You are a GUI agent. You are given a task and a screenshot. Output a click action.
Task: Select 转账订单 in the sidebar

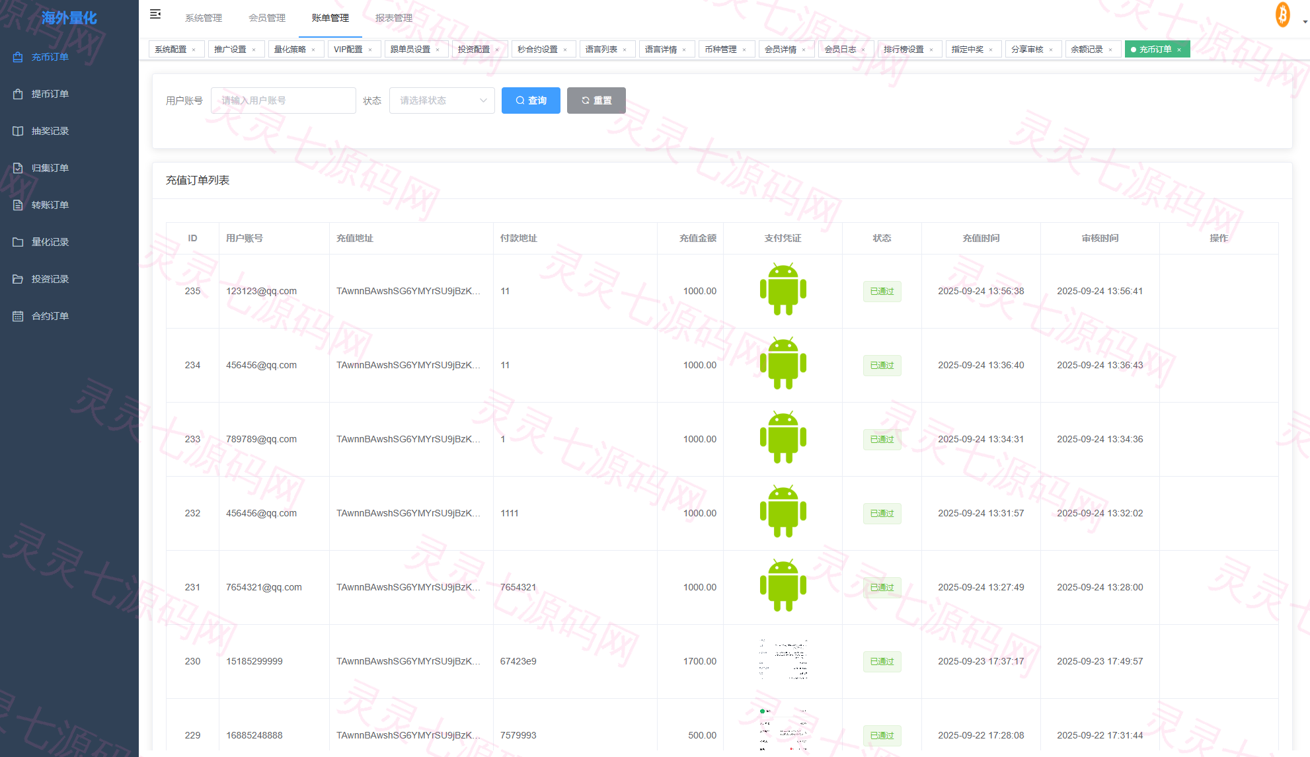[x=50, y=205]
